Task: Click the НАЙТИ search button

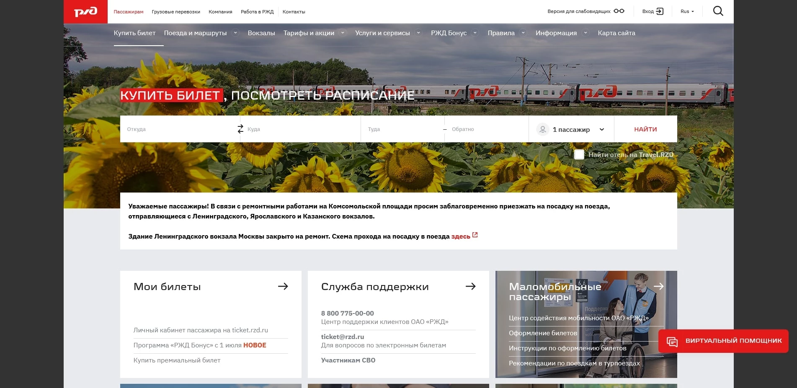Action: [645, 129]
